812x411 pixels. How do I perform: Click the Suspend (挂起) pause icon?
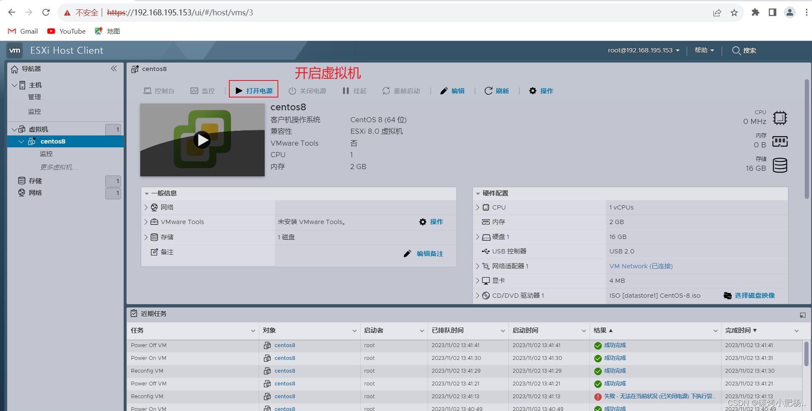[346, 91]
